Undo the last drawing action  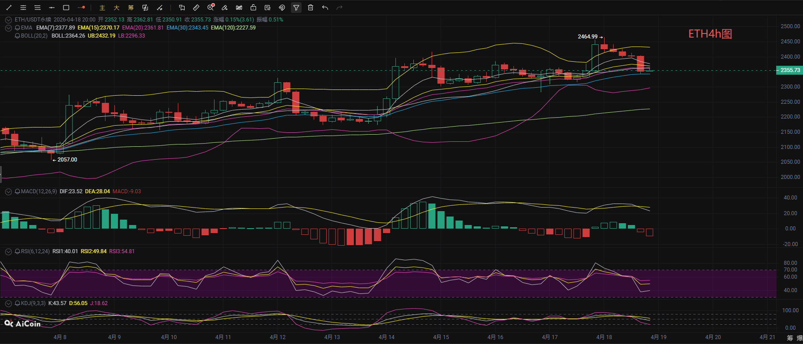coord(325,8)
